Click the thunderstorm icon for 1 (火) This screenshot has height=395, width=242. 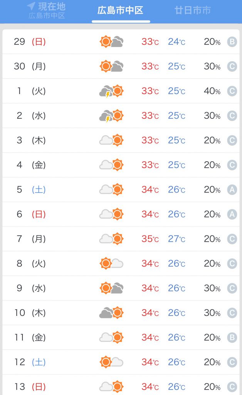(111, 91)
